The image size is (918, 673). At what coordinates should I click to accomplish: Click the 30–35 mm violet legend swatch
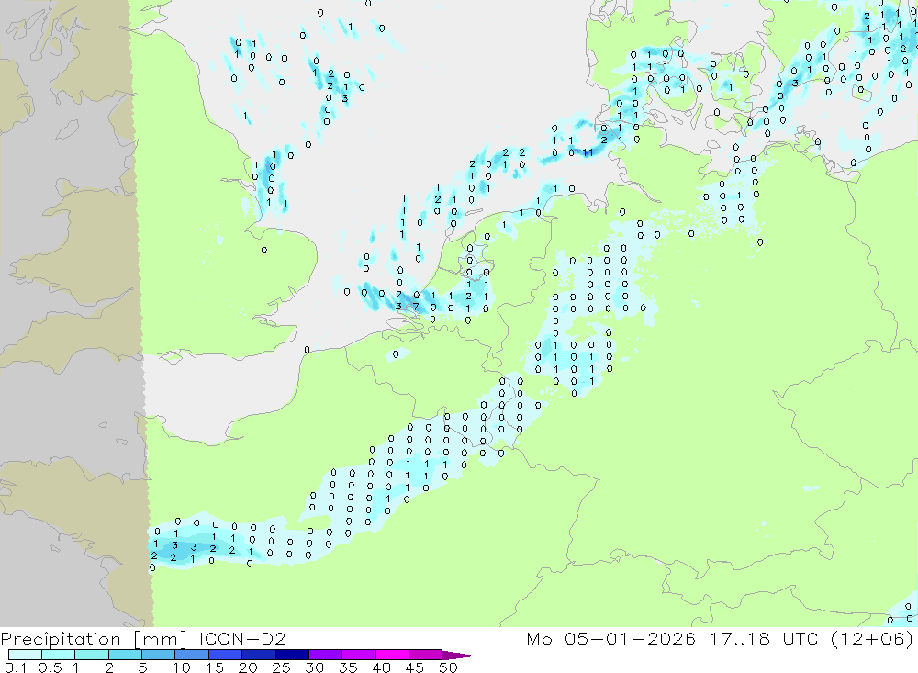pyautogui.click(x=325, y=655)
